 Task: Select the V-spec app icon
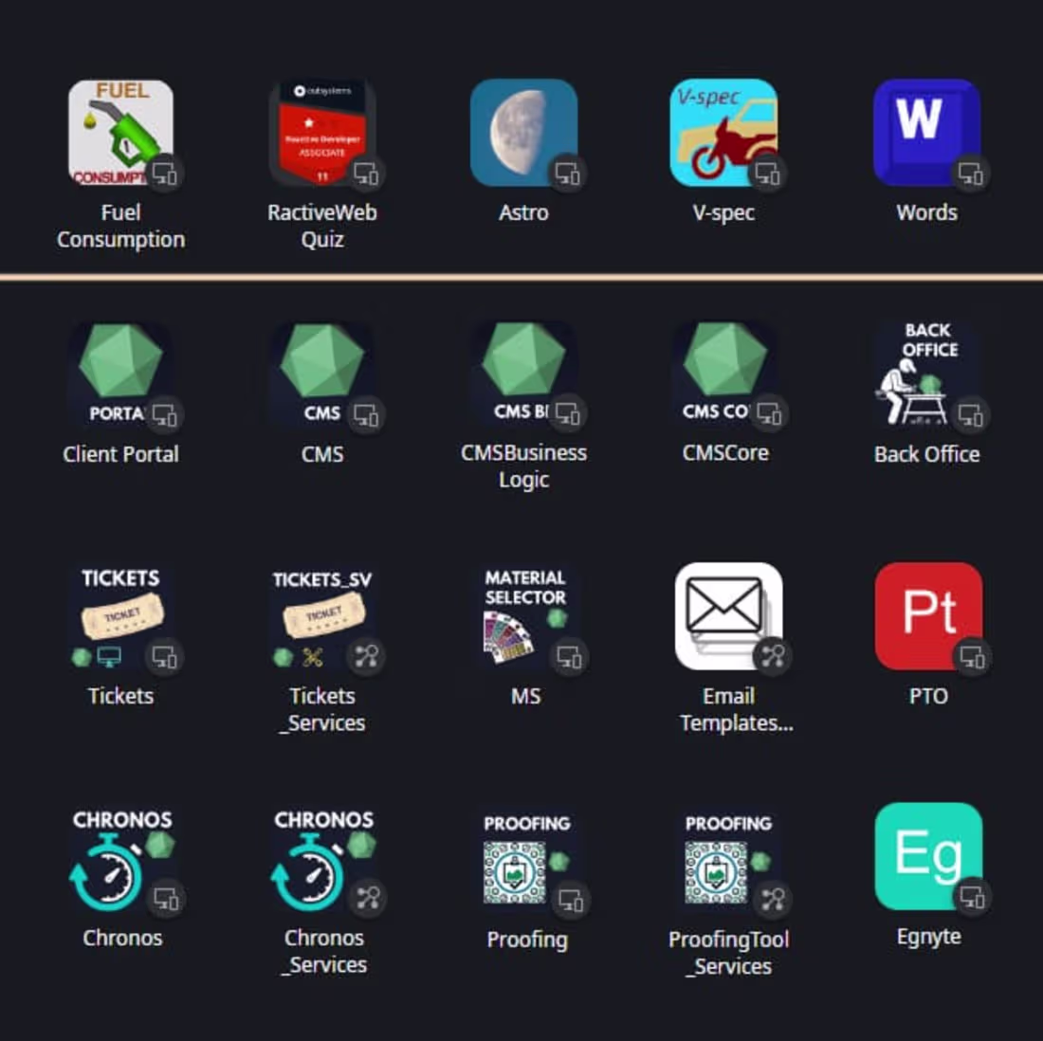(725, 133)
